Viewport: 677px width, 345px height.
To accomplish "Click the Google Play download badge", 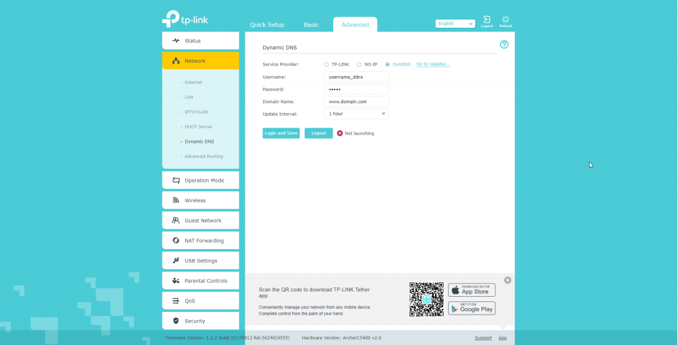I will pos(471,308).
